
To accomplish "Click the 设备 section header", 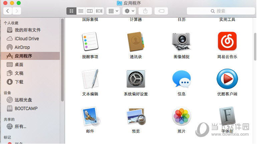I will point(7,93).
